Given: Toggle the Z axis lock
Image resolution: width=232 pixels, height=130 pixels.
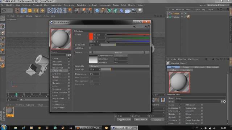Looking at the screenshot, I should (x=63, y=10).
